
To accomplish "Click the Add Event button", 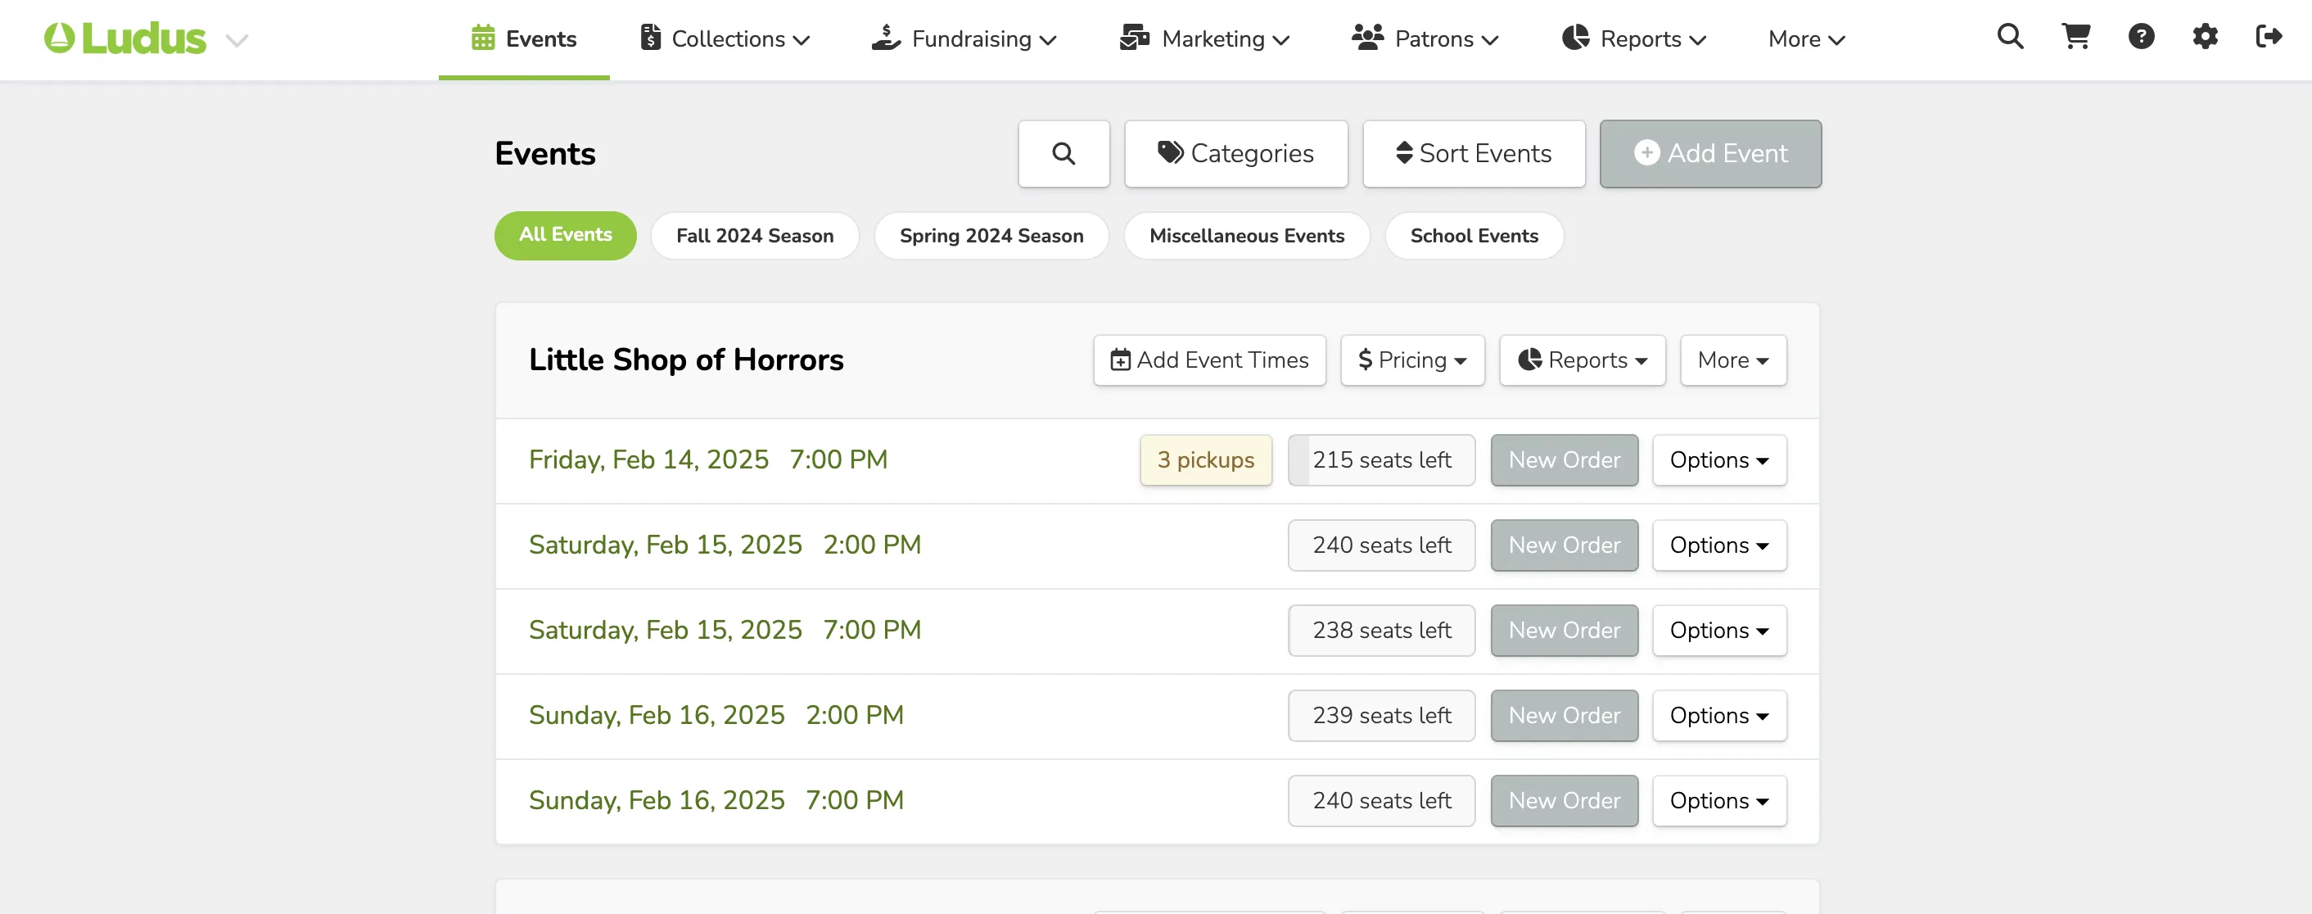I will tap(1710, 153).
